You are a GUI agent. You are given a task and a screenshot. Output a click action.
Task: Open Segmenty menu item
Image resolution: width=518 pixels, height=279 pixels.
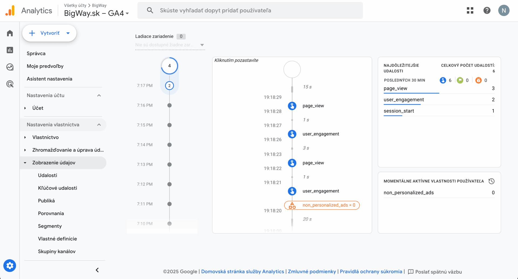[50, 226]
